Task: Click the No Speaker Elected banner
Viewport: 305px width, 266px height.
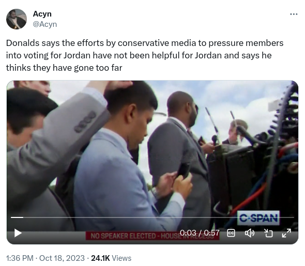Action: 152,236
